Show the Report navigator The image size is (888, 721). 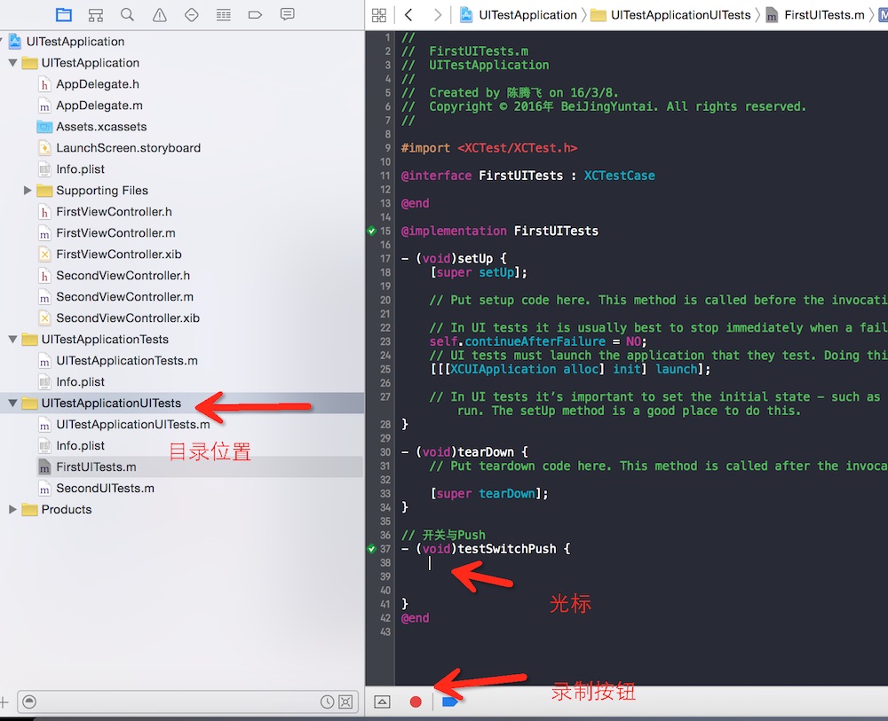pos(287,14)
